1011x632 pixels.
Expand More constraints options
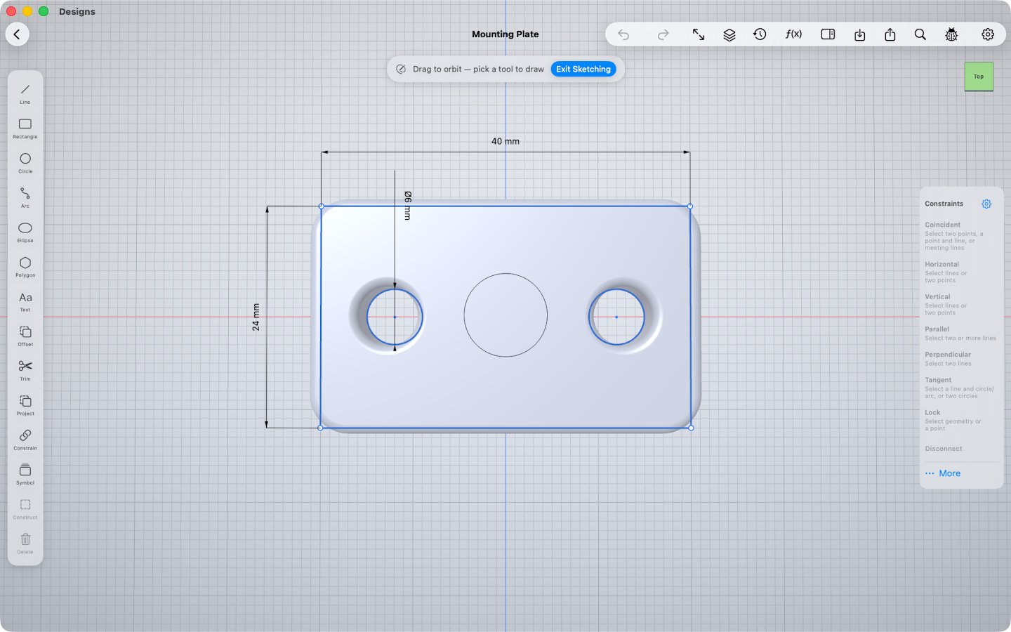click(943, 473)
